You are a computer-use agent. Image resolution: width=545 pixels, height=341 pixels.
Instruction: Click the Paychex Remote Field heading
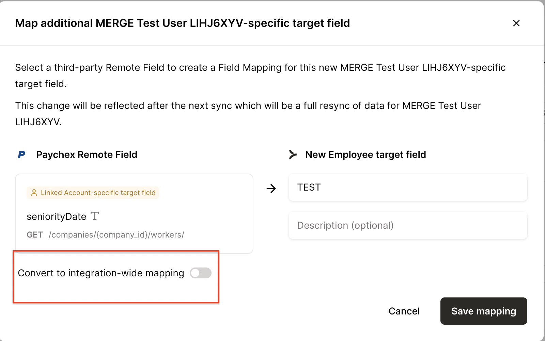(87, 155)
